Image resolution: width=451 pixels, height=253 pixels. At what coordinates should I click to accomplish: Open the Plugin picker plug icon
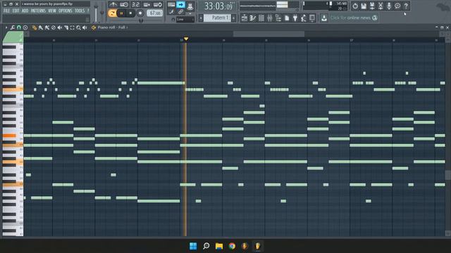coord(295,18)
